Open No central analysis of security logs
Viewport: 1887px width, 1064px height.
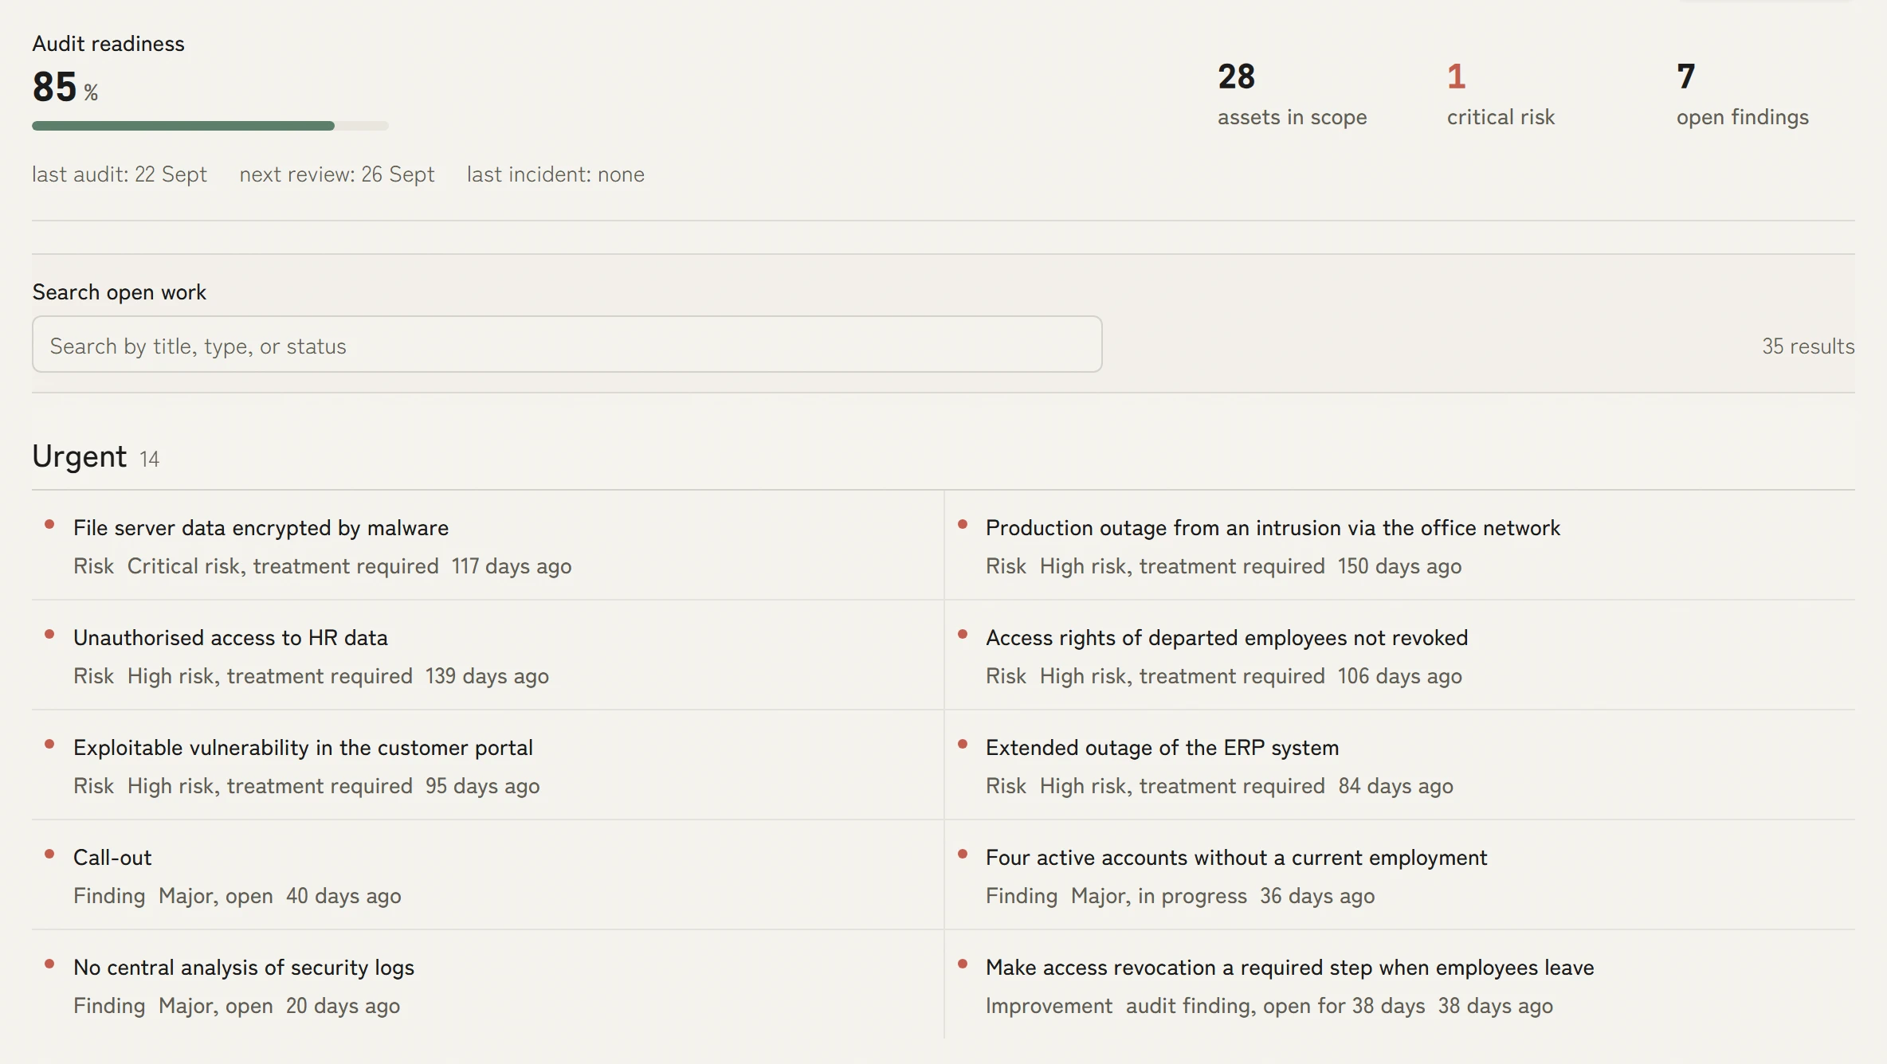coord(488,985)
